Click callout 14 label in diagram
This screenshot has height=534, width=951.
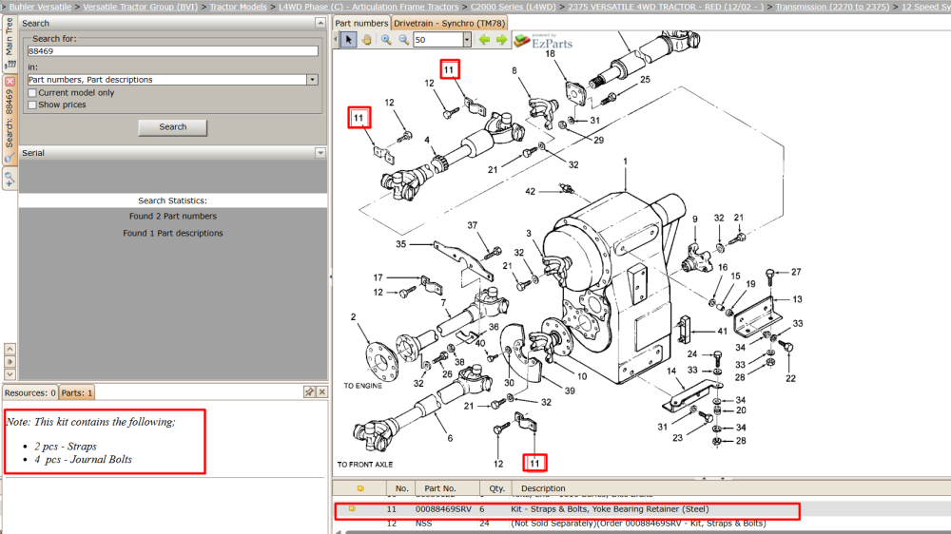(x=671, y=371)
